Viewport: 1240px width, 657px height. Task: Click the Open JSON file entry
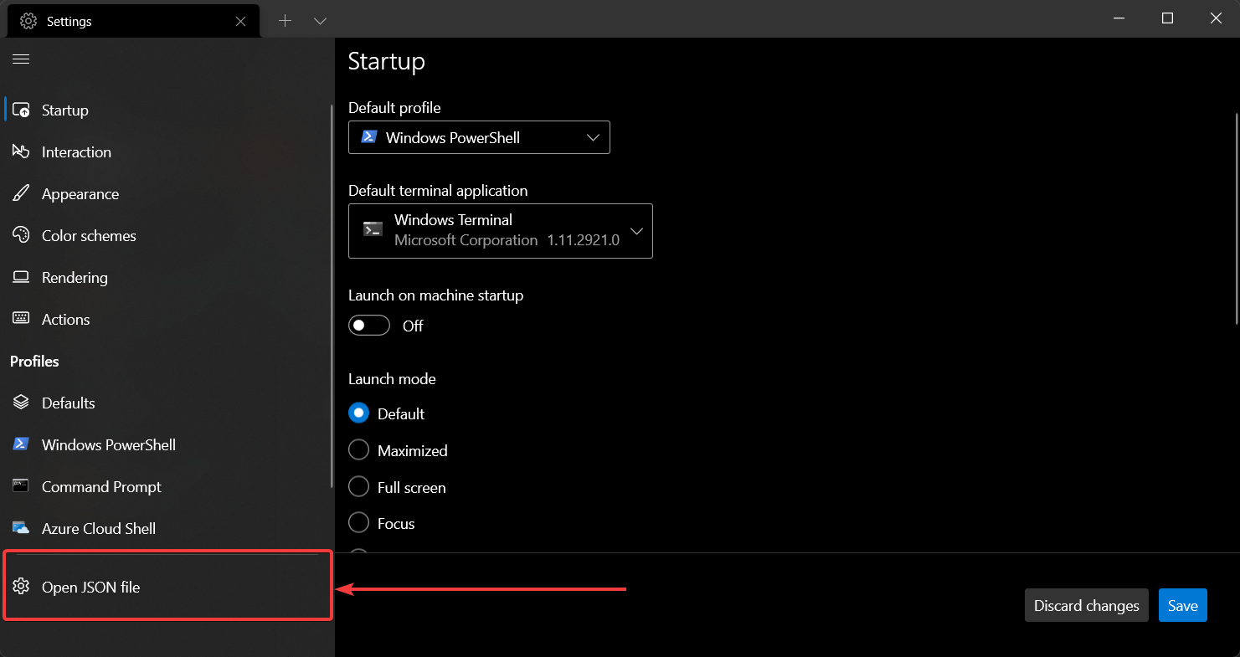coord(90,587)
